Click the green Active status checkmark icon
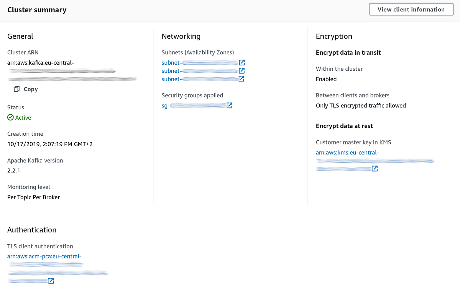The height and width of the screenshot is (286, 460). [x=10, y=117]
